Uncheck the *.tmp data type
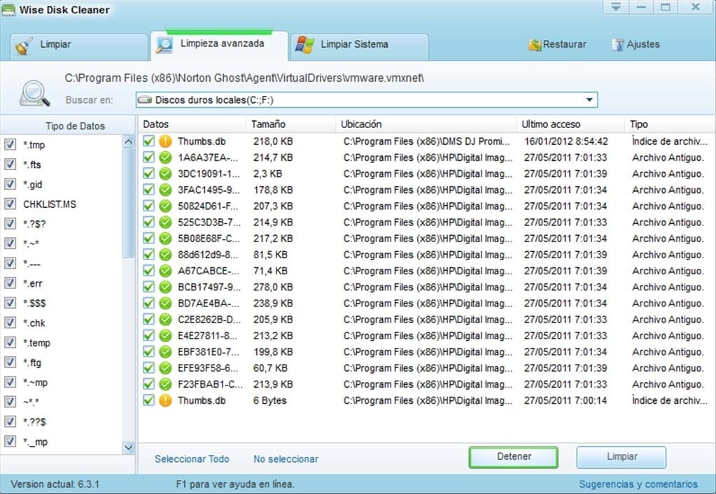The height and width of the screenshot is (494, 716). 10,145
